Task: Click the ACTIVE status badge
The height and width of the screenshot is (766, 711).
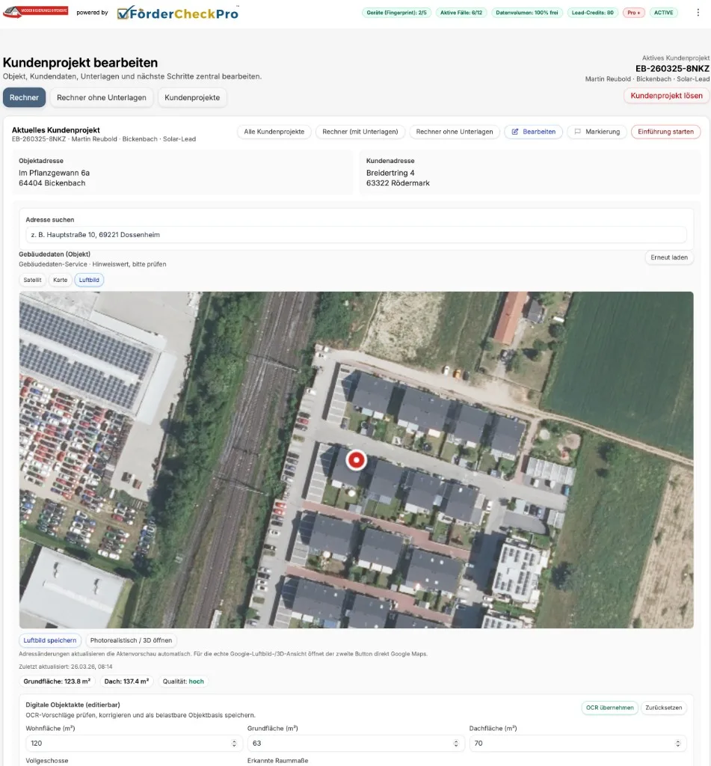Action: click(663, 13)
